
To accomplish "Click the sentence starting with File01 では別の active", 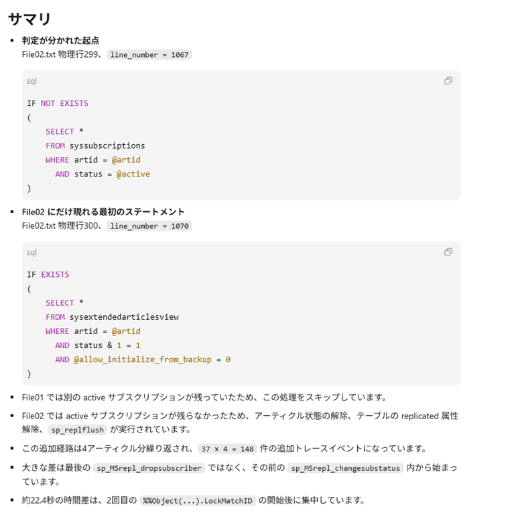I will click(204, 398).
